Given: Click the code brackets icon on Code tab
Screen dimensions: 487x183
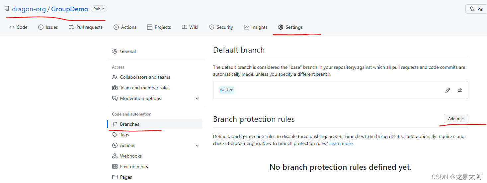Looking at the screenshot, I should pos(12,27).
